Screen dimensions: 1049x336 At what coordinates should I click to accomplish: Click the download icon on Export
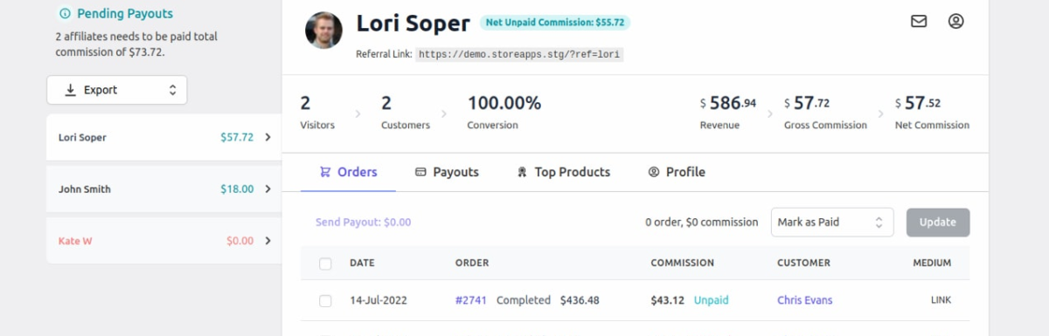pos(71,90)
